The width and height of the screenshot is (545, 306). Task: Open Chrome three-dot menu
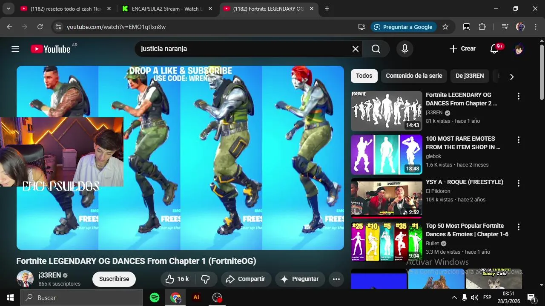click(535, 27)
